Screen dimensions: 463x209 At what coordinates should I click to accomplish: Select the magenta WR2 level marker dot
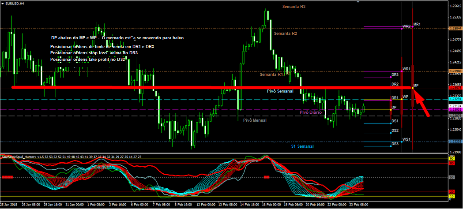(x=402, y=27)
